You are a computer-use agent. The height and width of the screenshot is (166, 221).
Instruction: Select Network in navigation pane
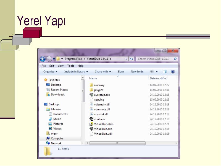(x=54, y=143)
